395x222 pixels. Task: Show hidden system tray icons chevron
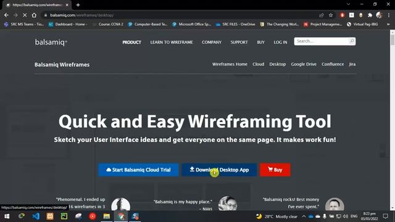(x=304, y=216)
